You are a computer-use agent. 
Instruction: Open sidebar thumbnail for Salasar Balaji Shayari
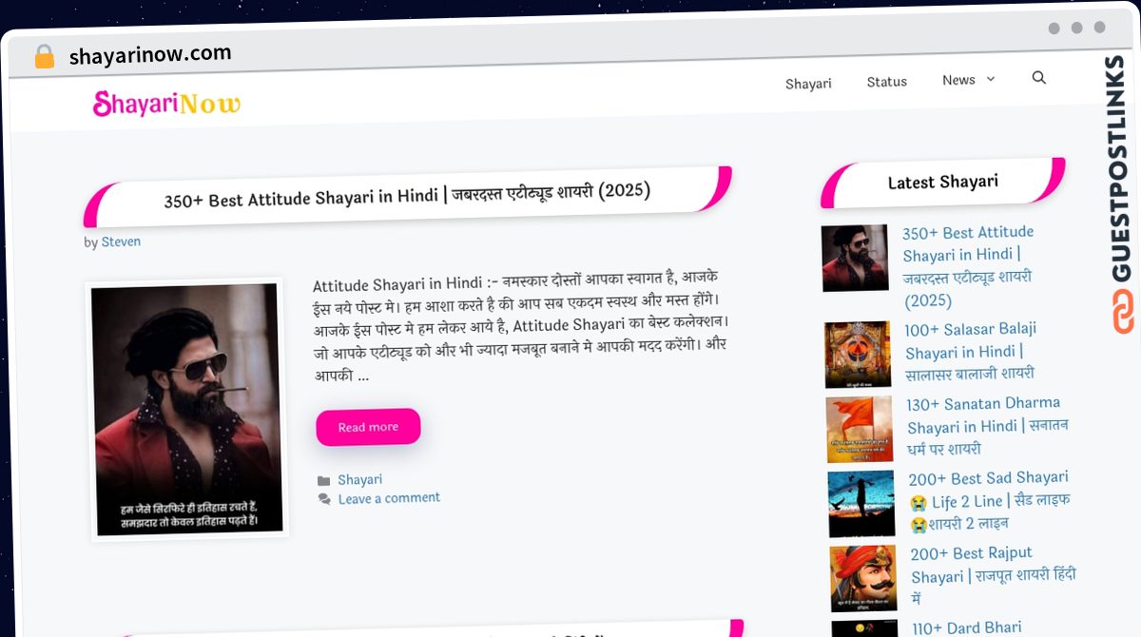coord(858,355)
